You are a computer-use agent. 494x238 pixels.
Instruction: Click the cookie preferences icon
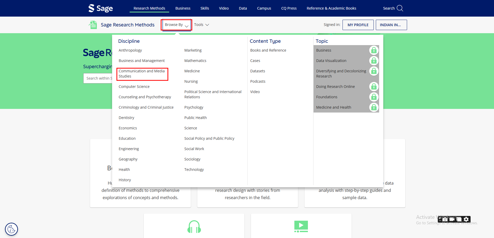pos(11,229)
